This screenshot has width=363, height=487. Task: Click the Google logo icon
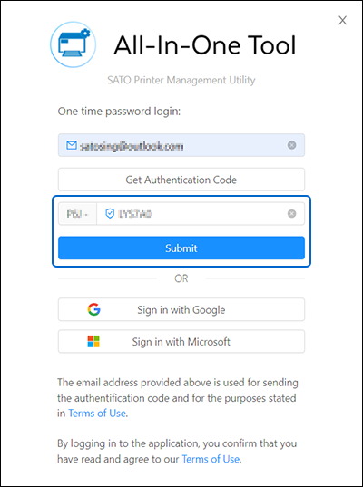[x=93, y=309]
